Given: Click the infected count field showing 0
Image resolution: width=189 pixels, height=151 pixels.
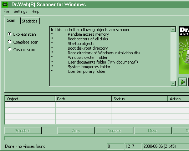Looking at the screenshot, I should pos(115,146).
